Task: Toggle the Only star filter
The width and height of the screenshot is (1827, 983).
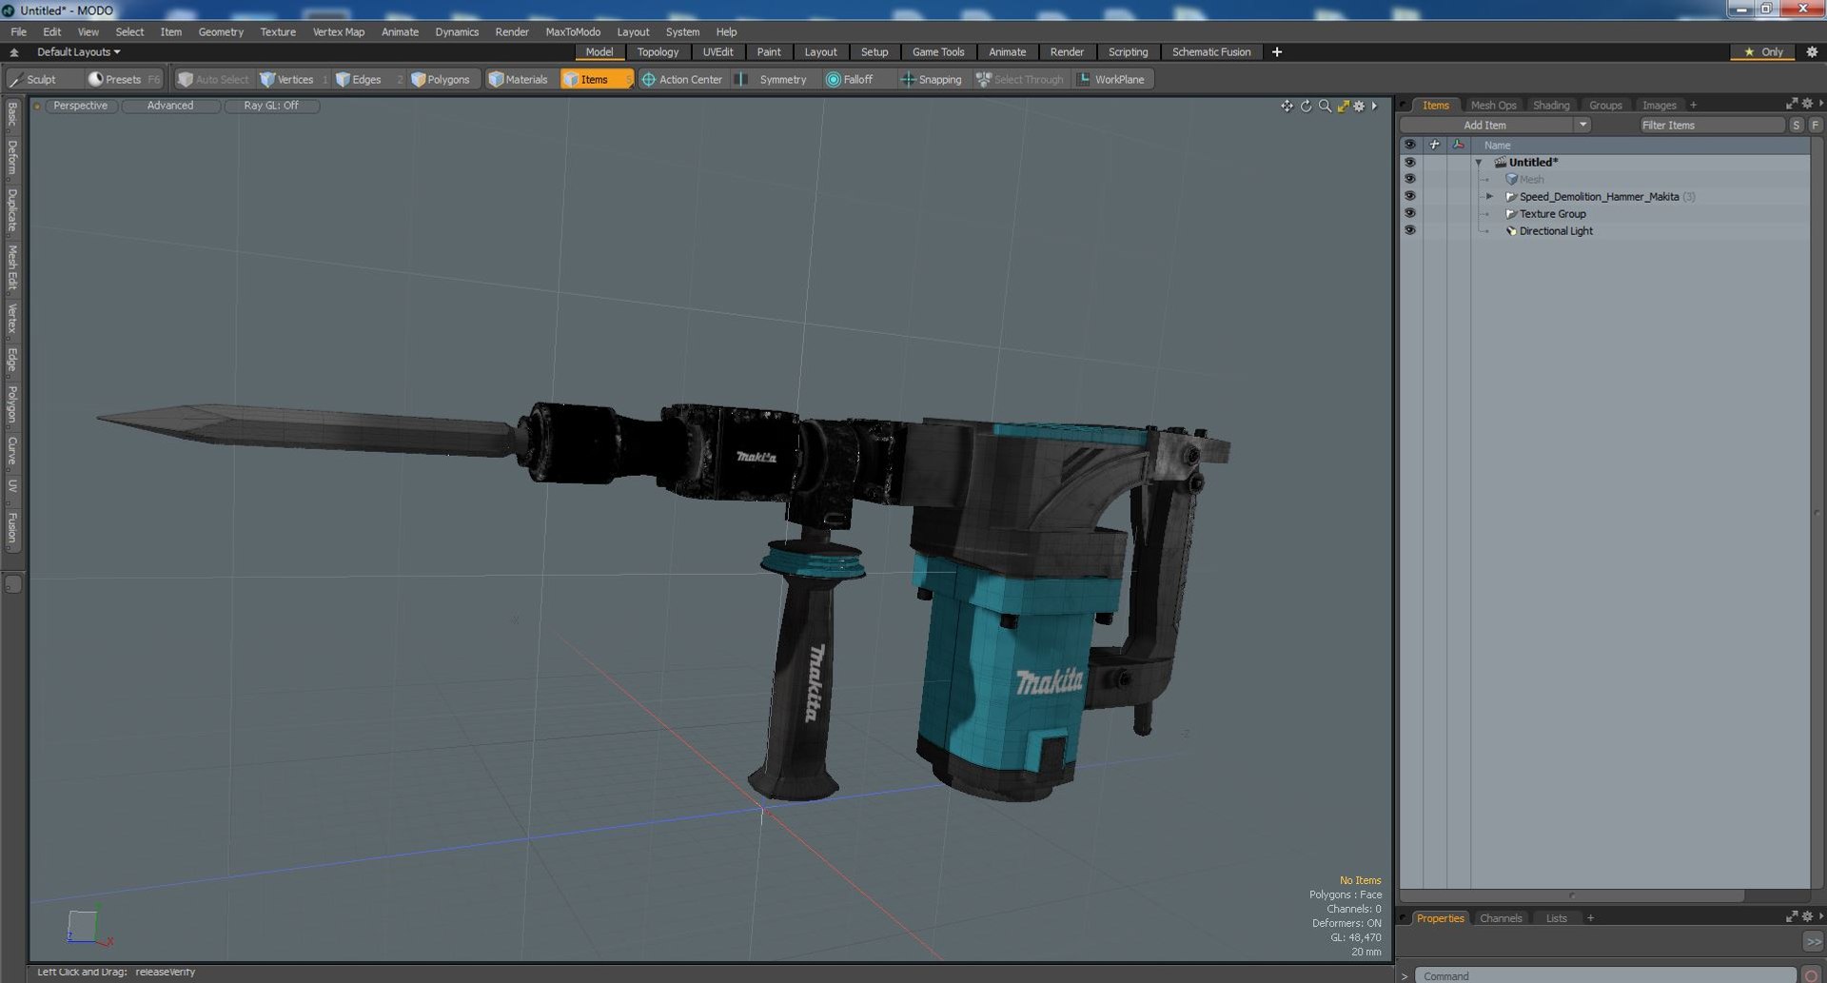Action: pos(1763,51)
